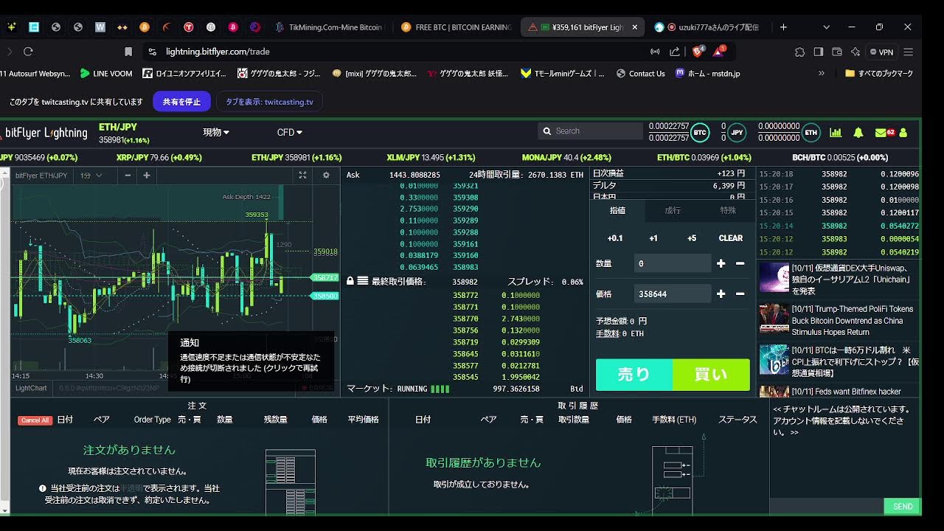Switch to the 特殊 special order tab
Viewport: 944px width, 531px height.
[728, 211]
